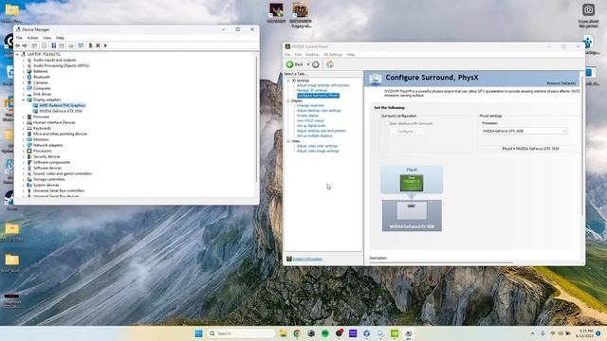
Task: Click the red X uninstall device icon in Device Manager
Action: pos(98,45)
